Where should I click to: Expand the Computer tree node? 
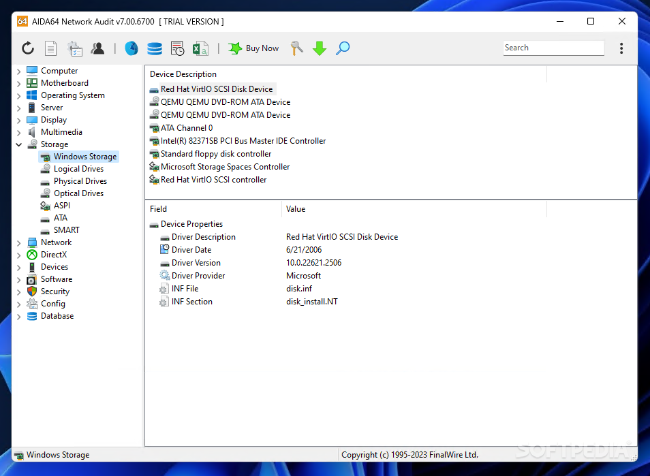tap(18, 72)
